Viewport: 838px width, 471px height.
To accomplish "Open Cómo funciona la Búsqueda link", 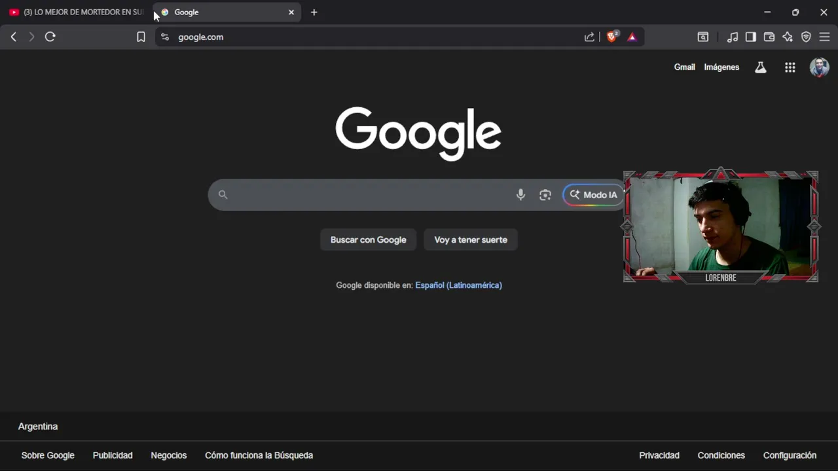I will 259,455.
